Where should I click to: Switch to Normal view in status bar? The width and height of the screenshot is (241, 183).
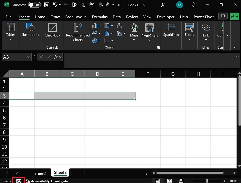[157, 181]
